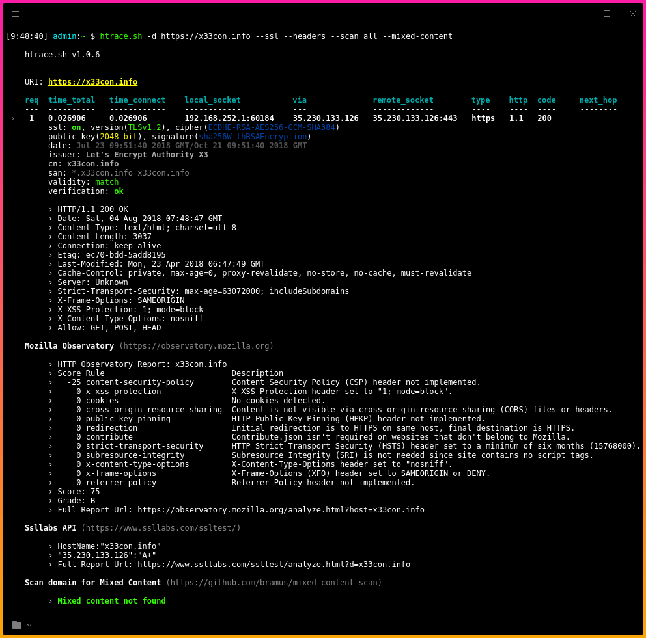Click the tilde path in bottom status line
Viewport: 646px width, 638px height.
coord(29,626)
